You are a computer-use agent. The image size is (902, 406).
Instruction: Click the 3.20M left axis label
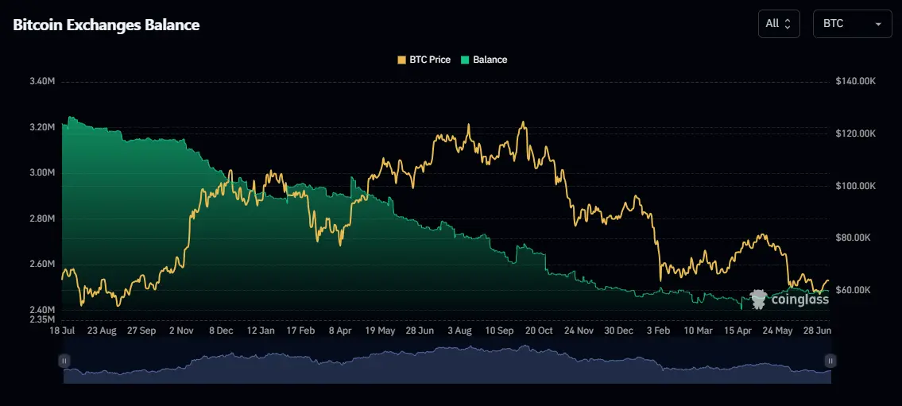click(42, 127)
